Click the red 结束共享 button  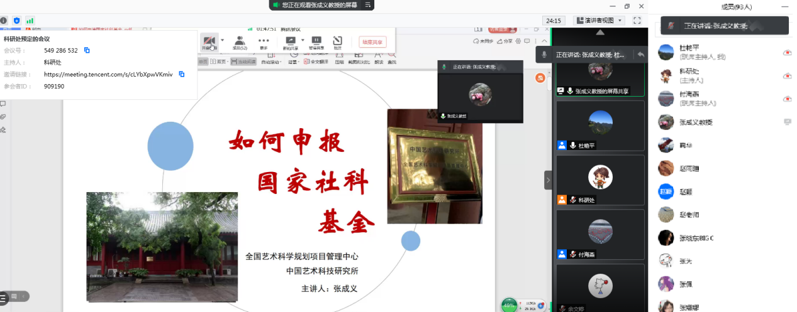coord(372,42)
